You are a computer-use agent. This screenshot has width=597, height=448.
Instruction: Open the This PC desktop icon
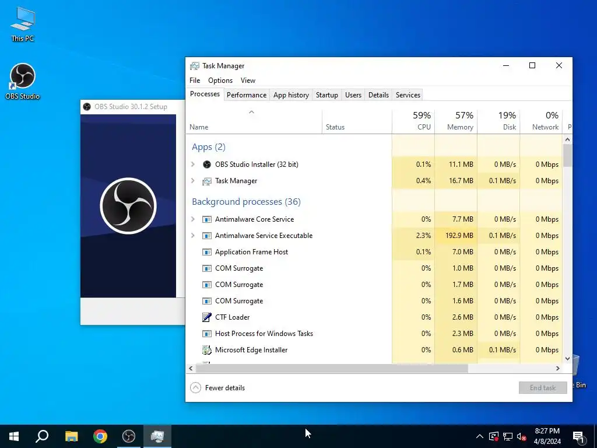pyautogui.click(x=23, y=23)
